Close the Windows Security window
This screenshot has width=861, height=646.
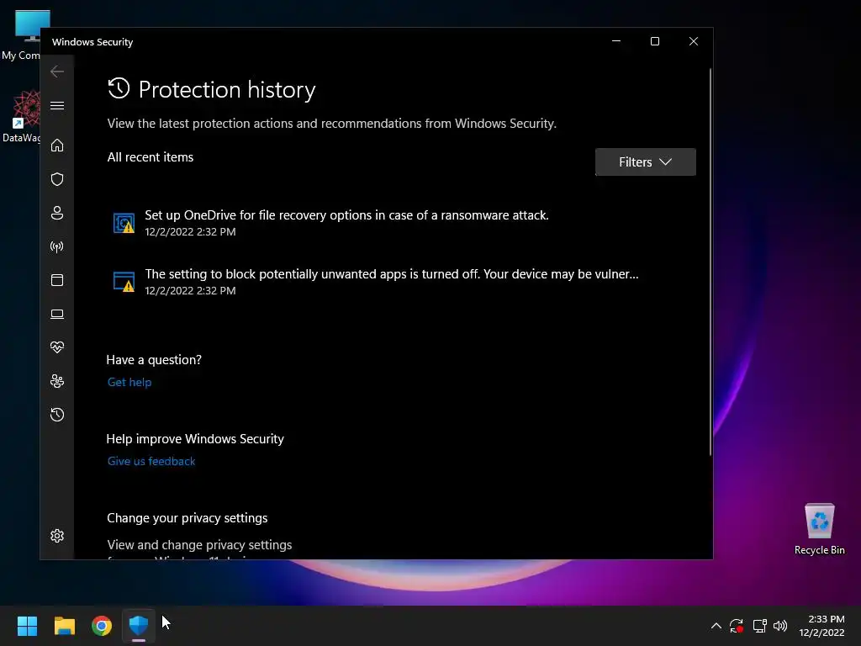(694, 41)
